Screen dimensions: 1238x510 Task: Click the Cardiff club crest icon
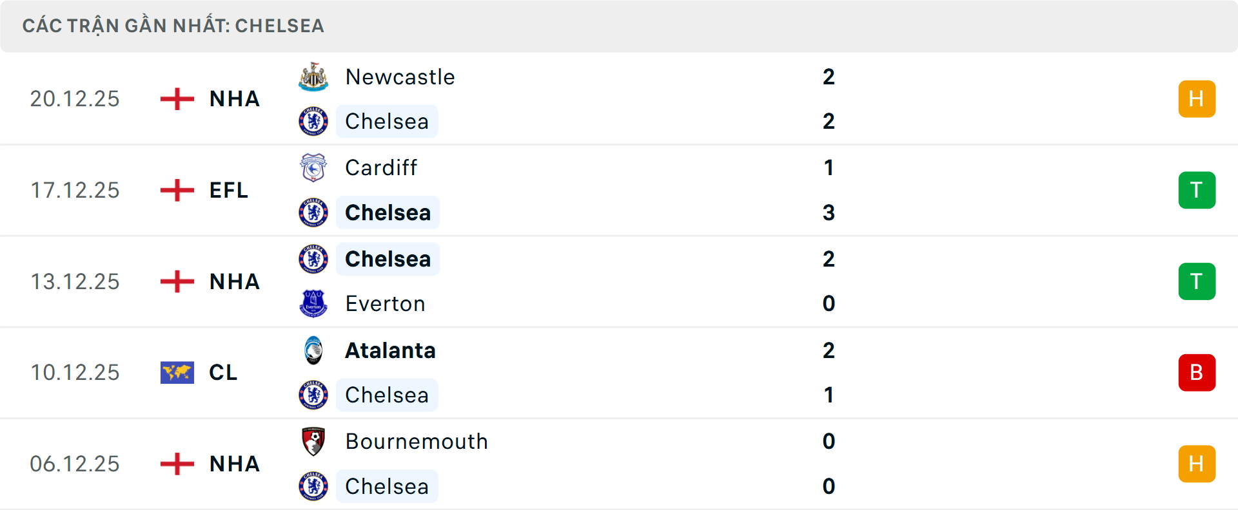313,168
